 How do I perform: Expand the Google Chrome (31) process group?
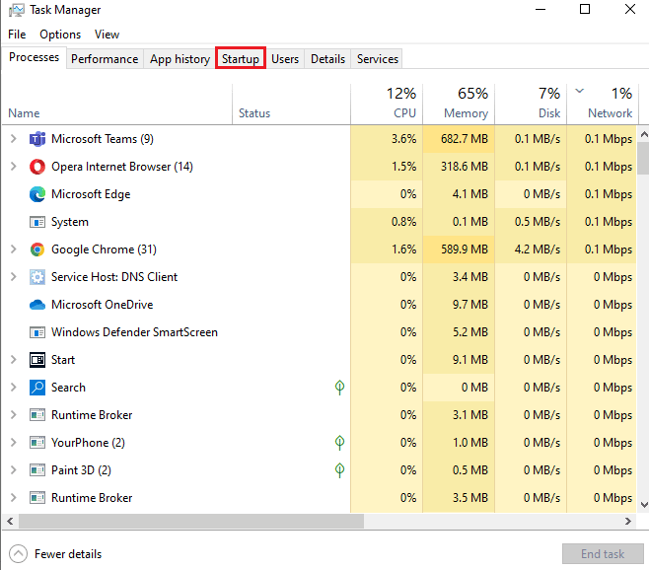[13, 249]
